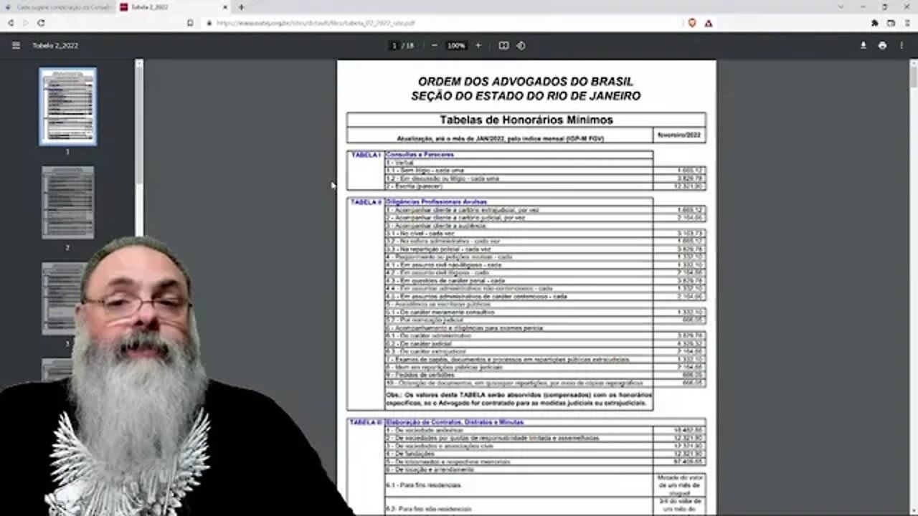This screenshot has height=516, width=918.
Task: Open the PDF viewer more actions menu
Action: [901, 45]
